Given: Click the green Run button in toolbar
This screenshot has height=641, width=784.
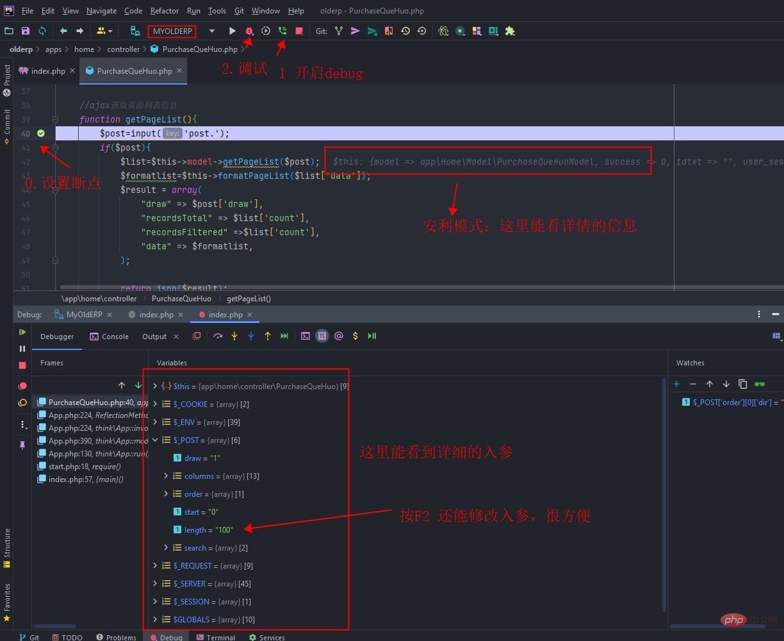Looking at the screenshot, I should pyautogui.click(x=233, y=31).
